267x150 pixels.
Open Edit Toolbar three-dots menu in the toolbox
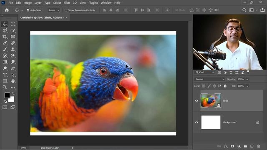tap(13, 87)
